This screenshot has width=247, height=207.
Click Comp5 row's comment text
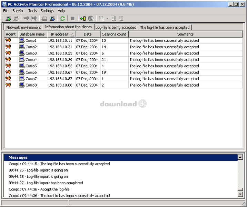click(x=164, y=66)
